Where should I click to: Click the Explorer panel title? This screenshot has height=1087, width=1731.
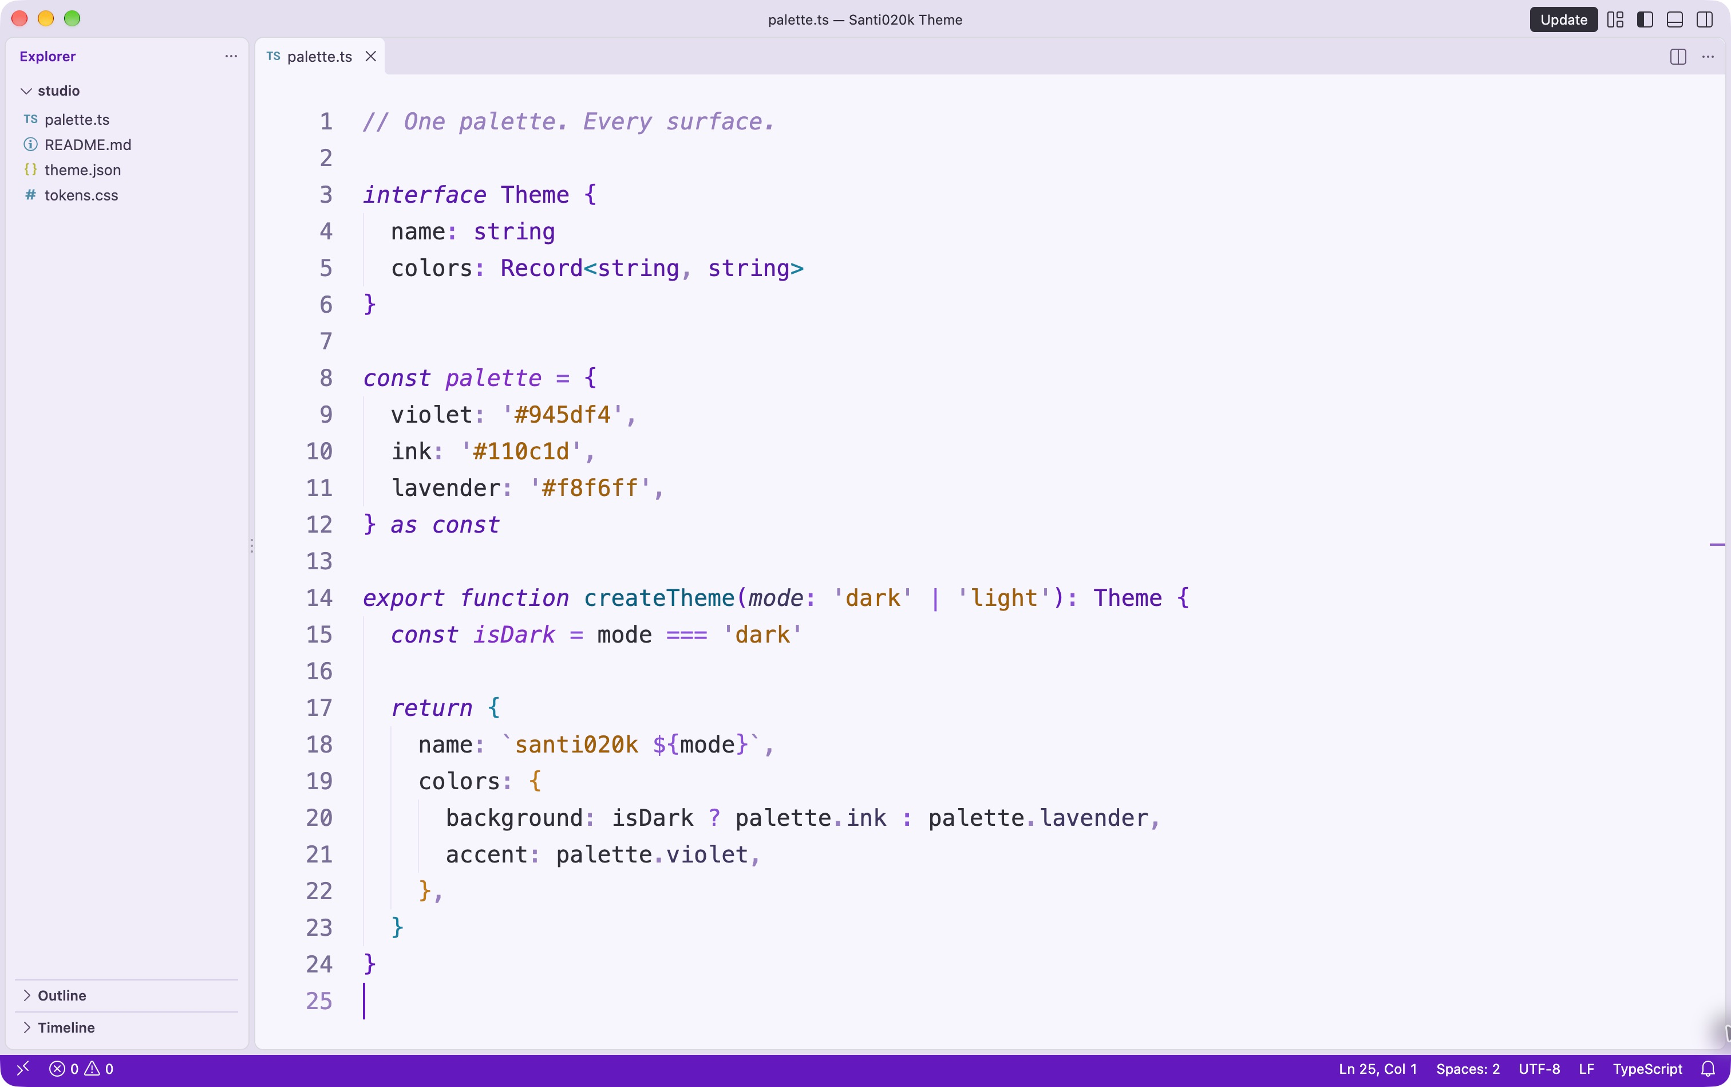pos(48,56)
